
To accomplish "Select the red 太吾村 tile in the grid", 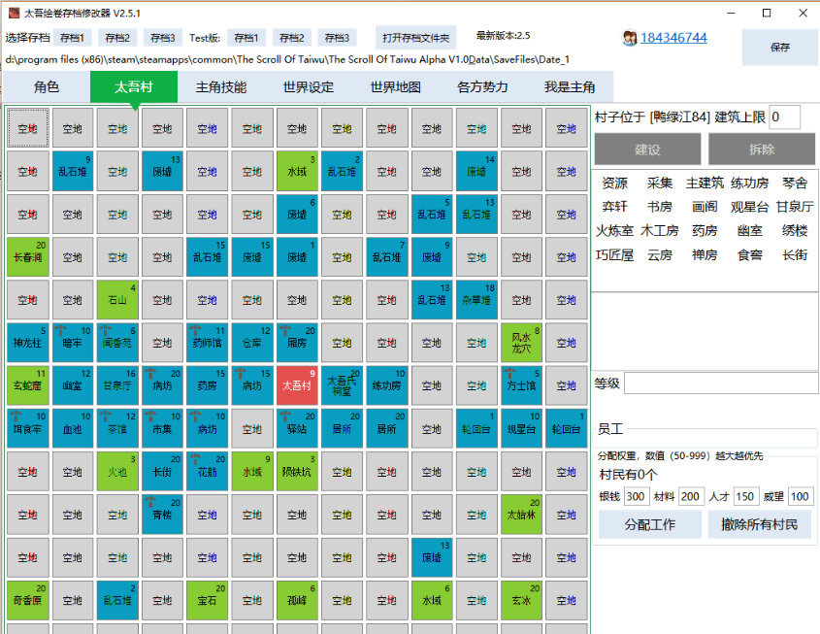I will click(x=297, y=385).
